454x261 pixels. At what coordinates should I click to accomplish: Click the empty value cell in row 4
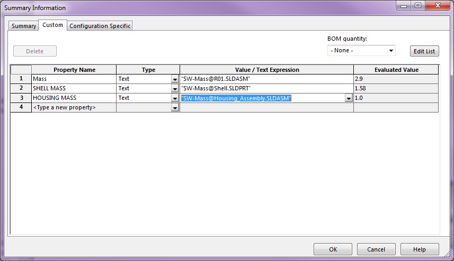point(266,107)
